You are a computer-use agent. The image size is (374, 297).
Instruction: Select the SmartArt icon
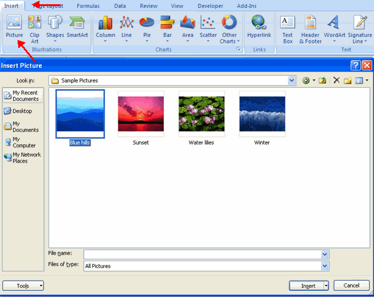coord(77,27)
